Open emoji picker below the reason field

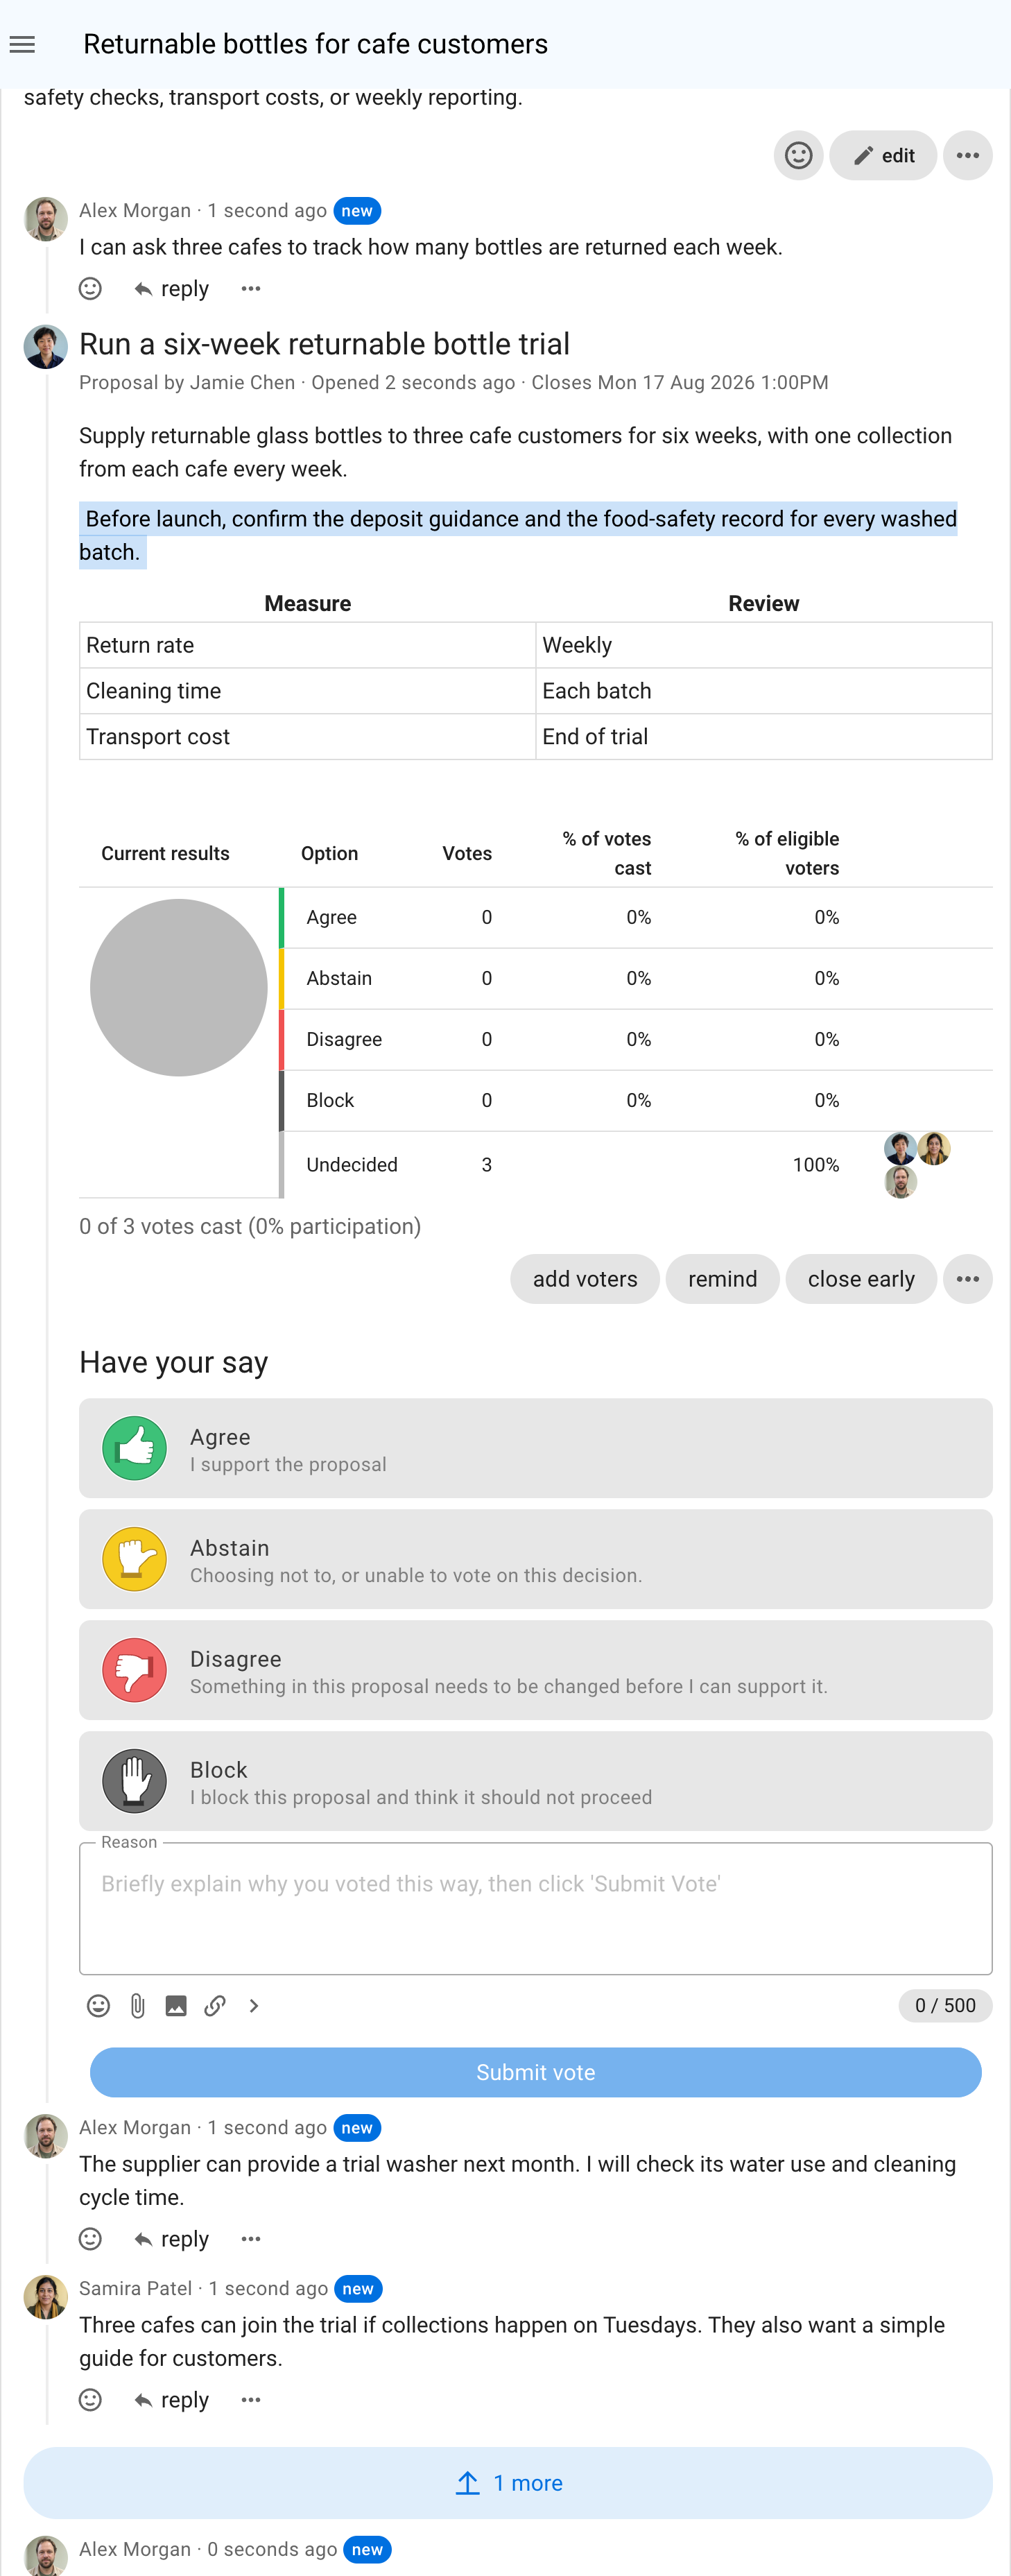click(x=98, y=2006)
